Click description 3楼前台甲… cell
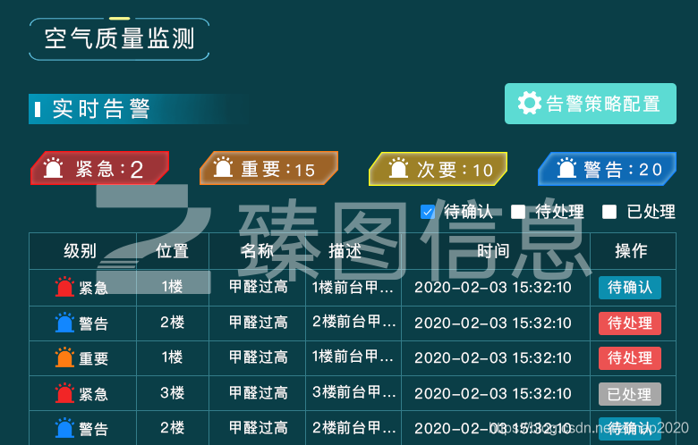 click(x=353, y=392)
